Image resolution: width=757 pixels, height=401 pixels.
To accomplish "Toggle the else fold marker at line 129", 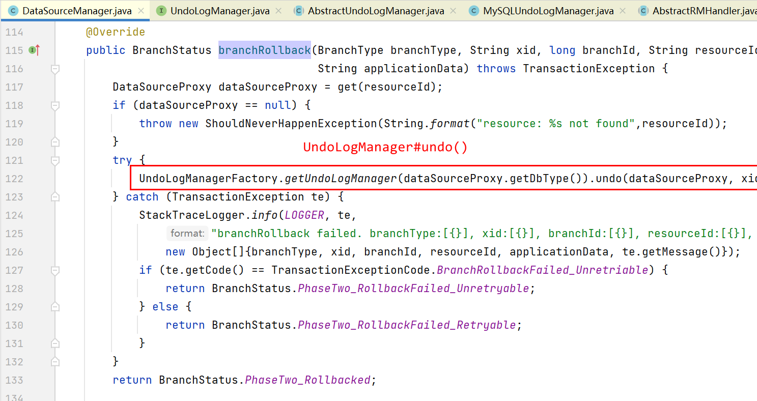I will pos(55,307).
